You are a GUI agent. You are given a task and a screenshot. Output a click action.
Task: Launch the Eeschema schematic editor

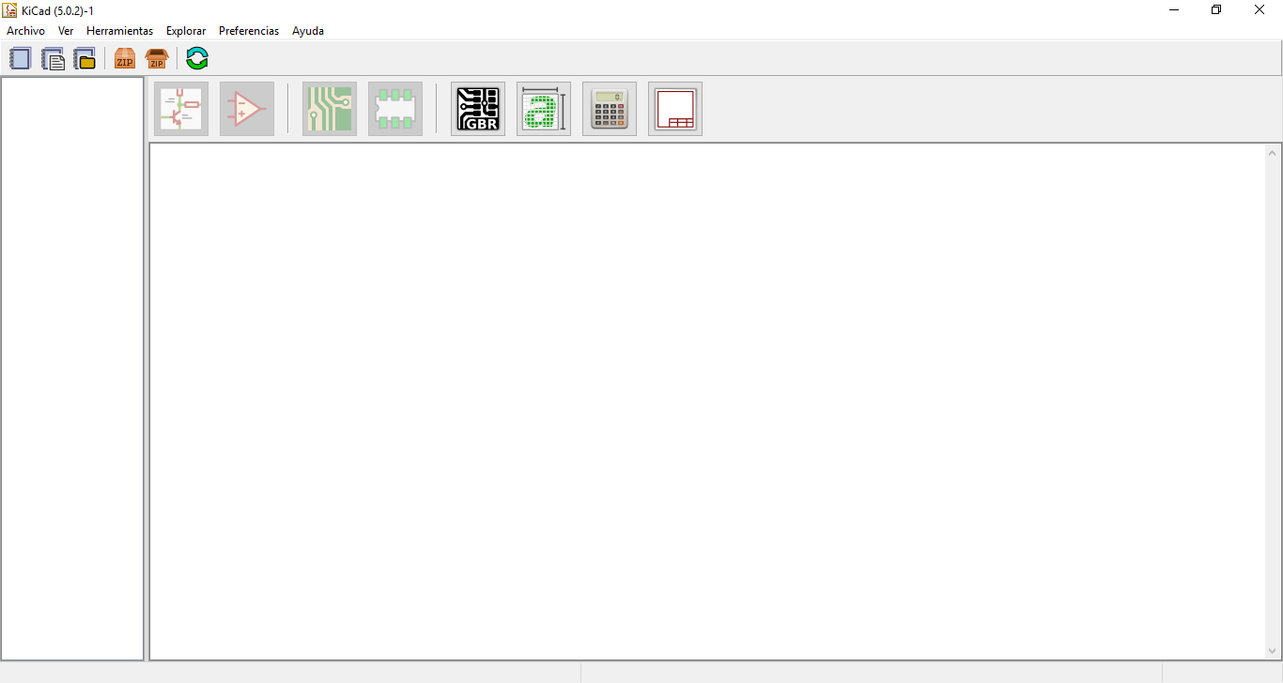coord(181,109)
